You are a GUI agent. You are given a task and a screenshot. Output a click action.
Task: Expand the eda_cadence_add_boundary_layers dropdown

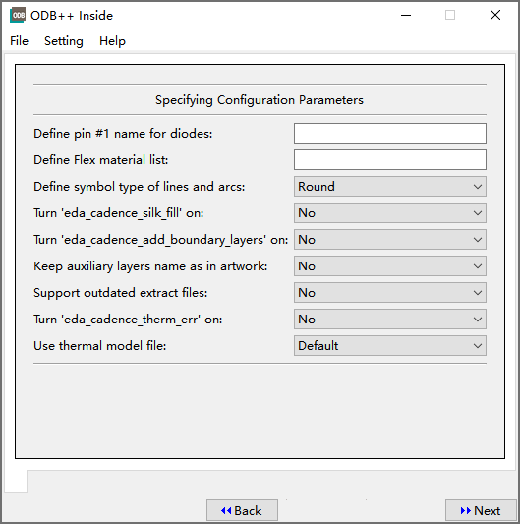coord(390,239)
